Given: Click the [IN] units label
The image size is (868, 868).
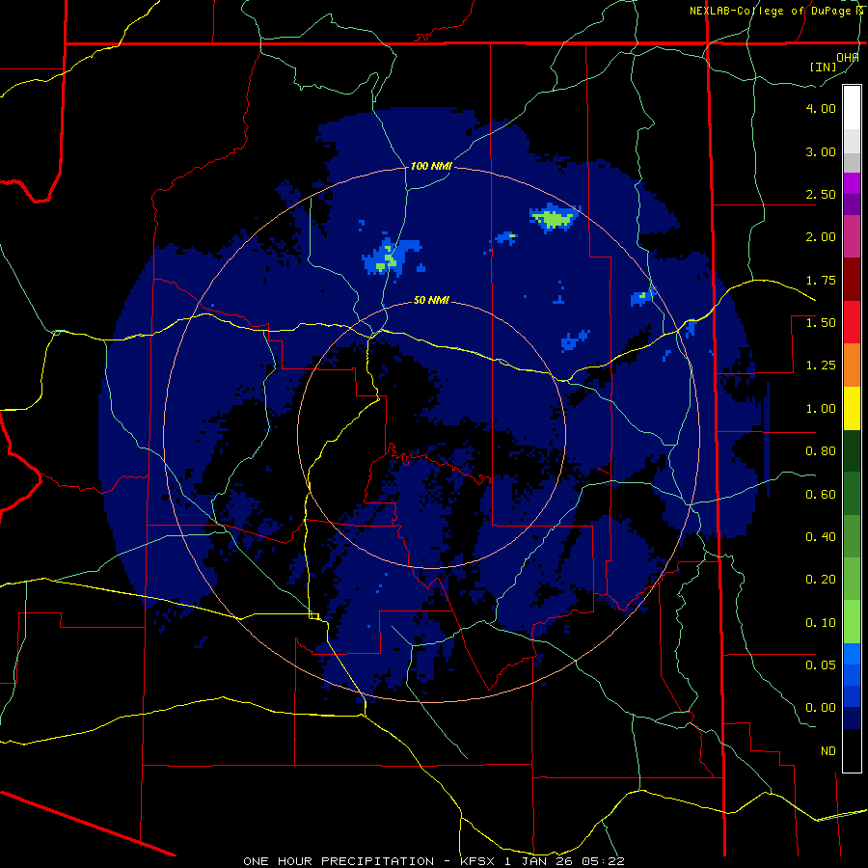Looking at the screenshot, I should (x=823, y=67).
